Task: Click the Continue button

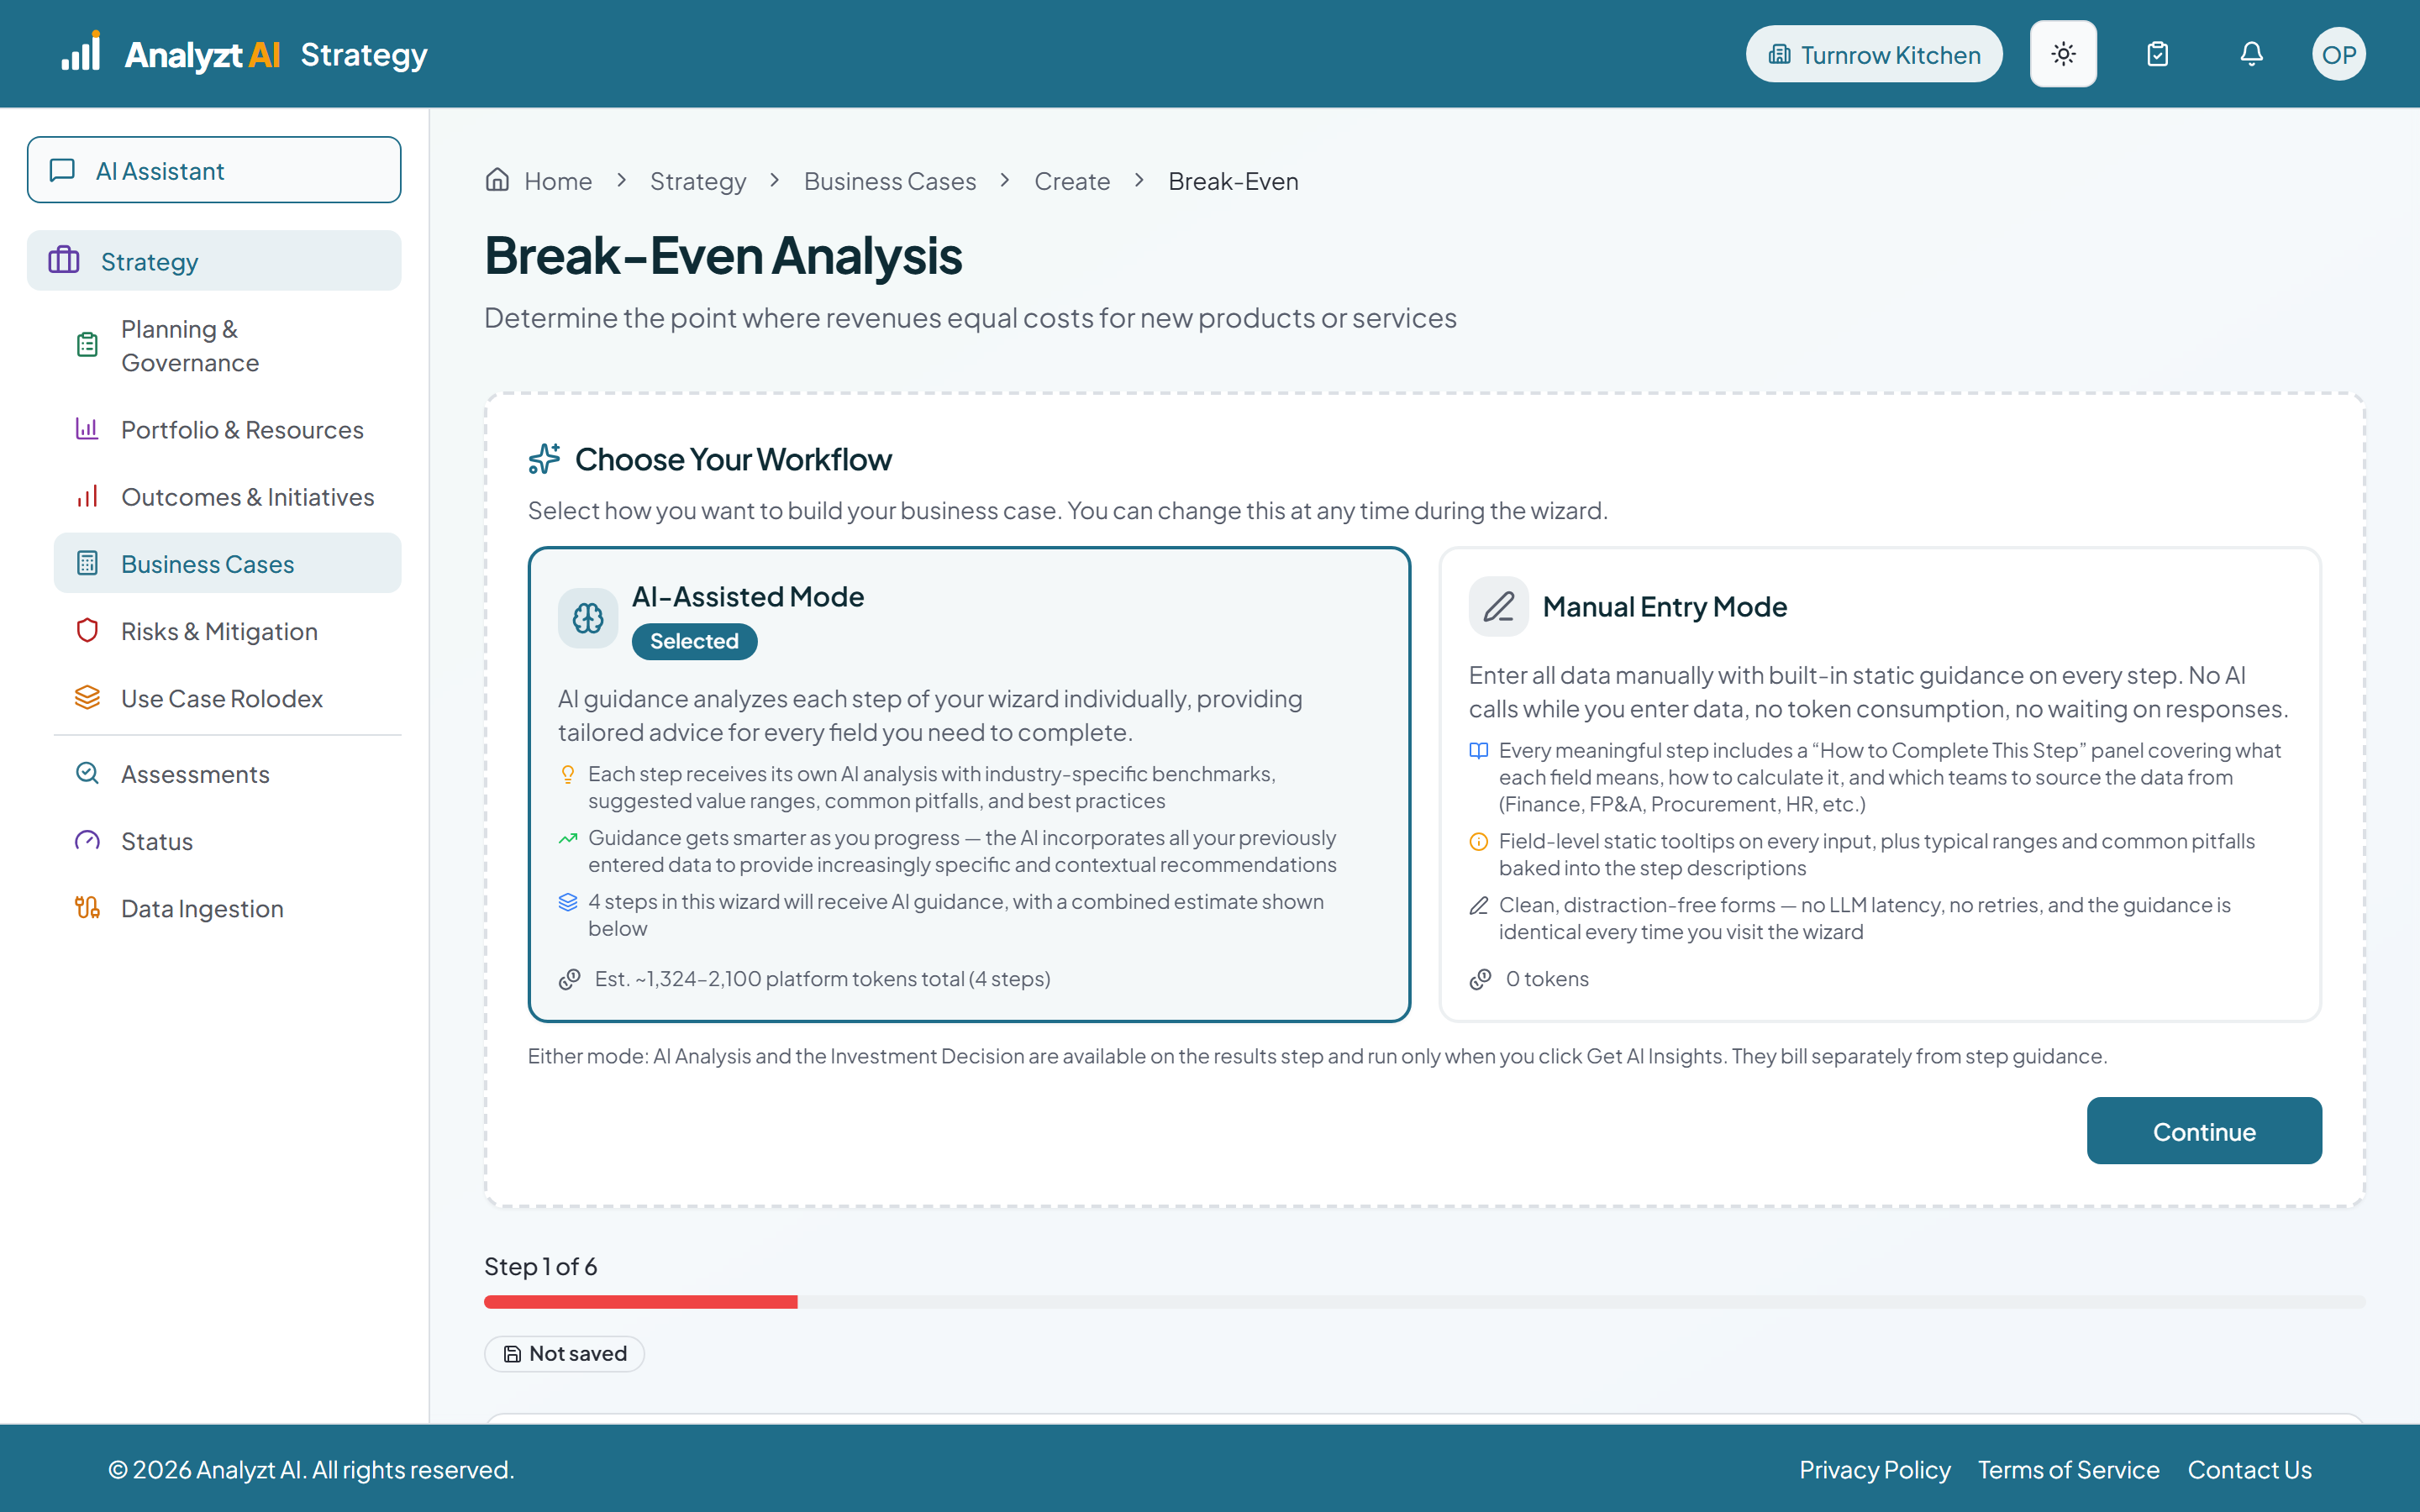Action: [2204, 1131]
